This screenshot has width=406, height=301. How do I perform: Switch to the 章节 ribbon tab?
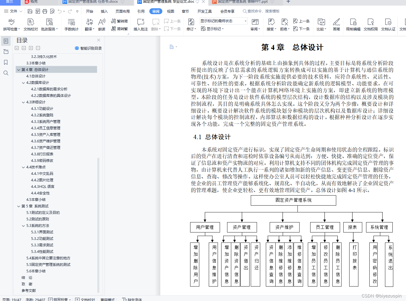pos(185,11)
